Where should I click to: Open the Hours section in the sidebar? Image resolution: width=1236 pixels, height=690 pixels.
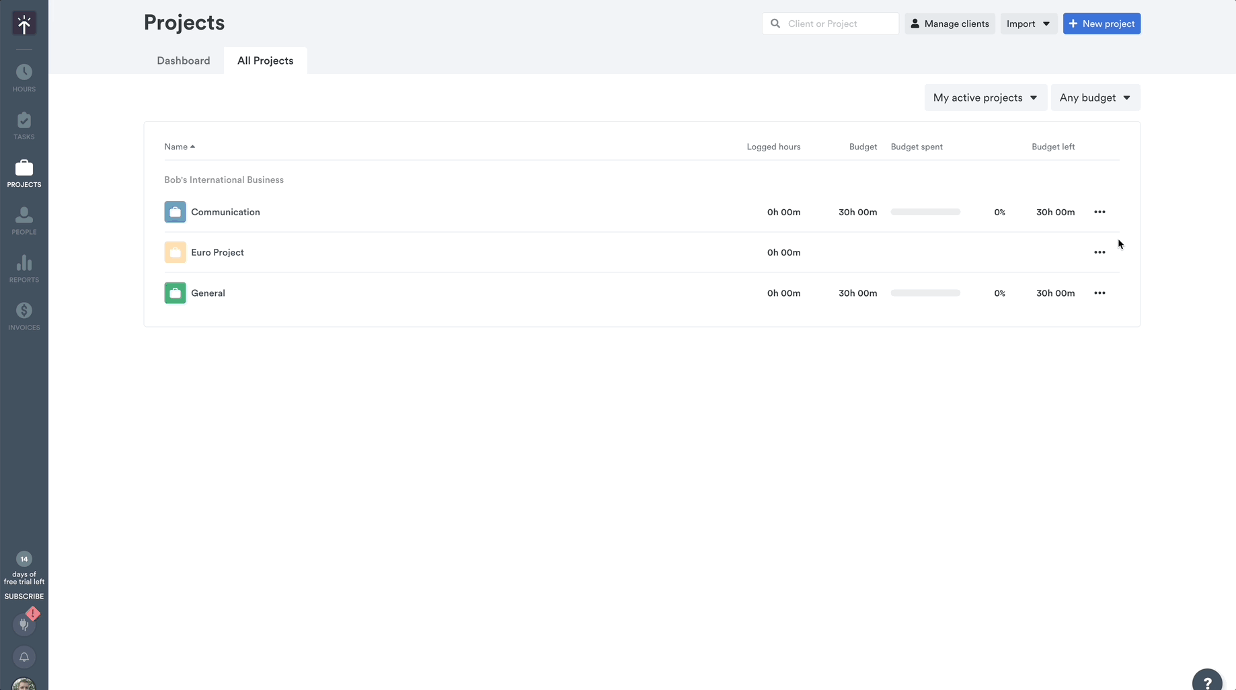coord(24,75)
